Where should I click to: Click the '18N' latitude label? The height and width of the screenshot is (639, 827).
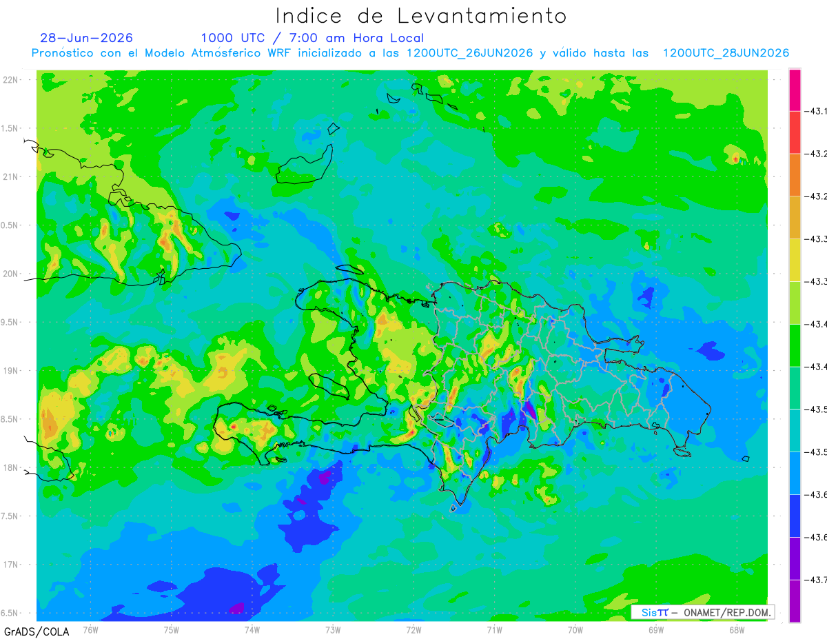click(11, 467)
